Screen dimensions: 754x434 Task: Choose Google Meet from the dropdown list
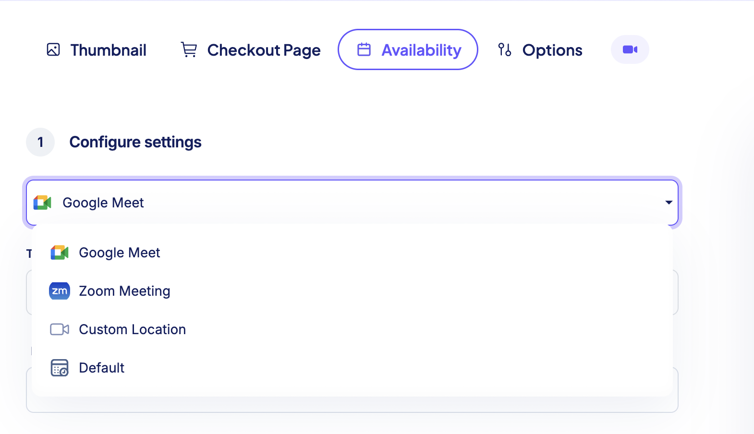pos(352,253)
